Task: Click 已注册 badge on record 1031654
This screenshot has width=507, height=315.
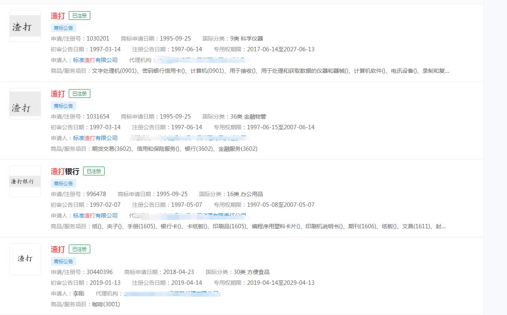Action: point(80,93)
